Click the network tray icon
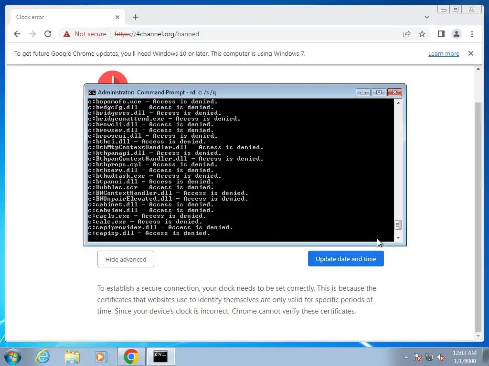 point(429,357)
